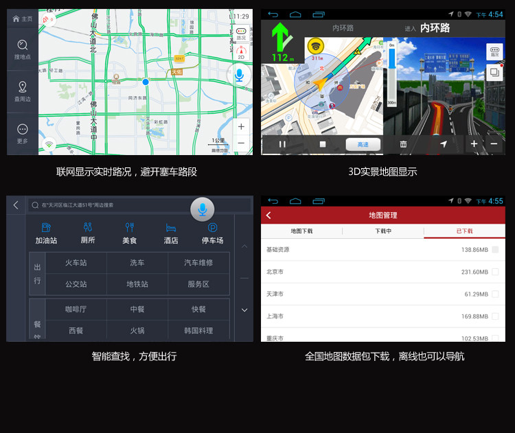The width and height of the screenshot is (515, 433).
Task: Activate blue microphone voice button on map
Action: (239, 75)
